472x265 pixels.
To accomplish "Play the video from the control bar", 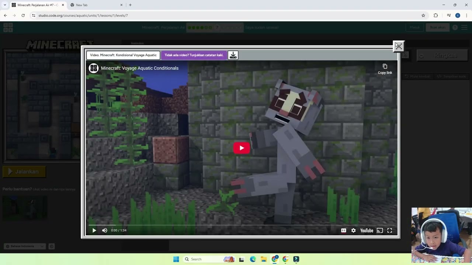I will point(94,230).
